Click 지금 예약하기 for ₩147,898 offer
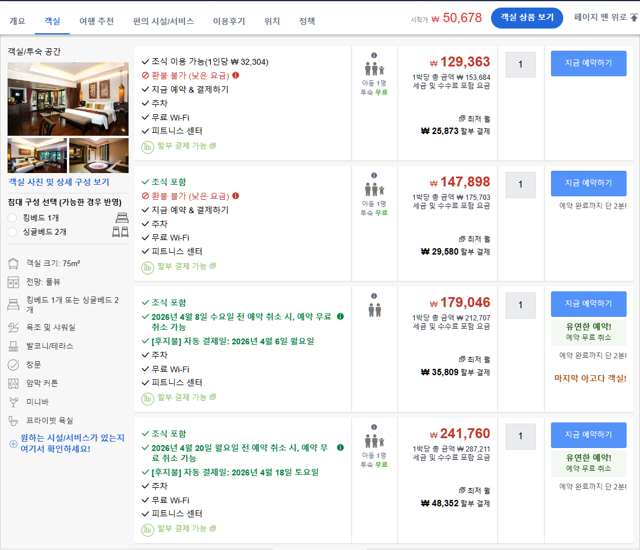This screenshot has height=550, width=640. coord(588,183)
